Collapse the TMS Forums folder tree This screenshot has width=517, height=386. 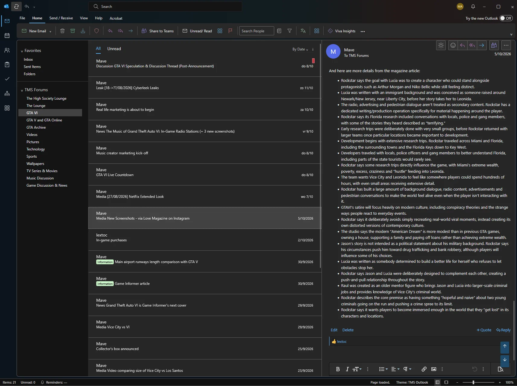click(x=22, y=90)
